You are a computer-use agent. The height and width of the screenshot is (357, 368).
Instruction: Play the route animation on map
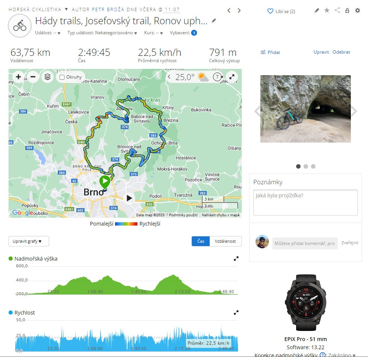point(129,198)
